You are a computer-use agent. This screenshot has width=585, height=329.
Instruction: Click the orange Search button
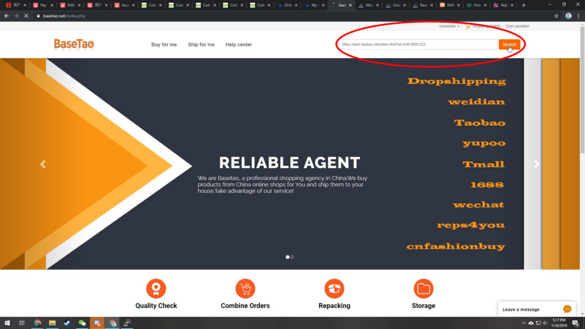[509, 45]
